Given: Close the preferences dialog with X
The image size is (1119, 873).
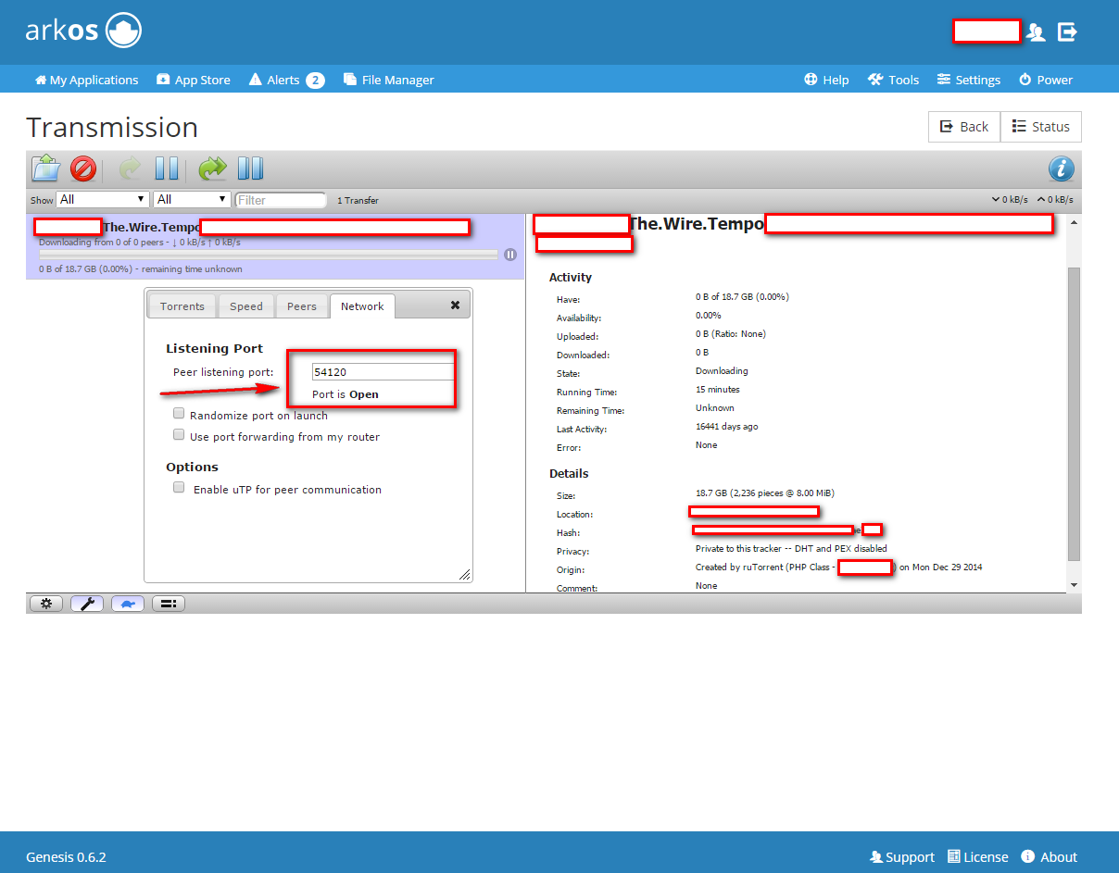Looking at the screenshot, I should coord(455,305).
